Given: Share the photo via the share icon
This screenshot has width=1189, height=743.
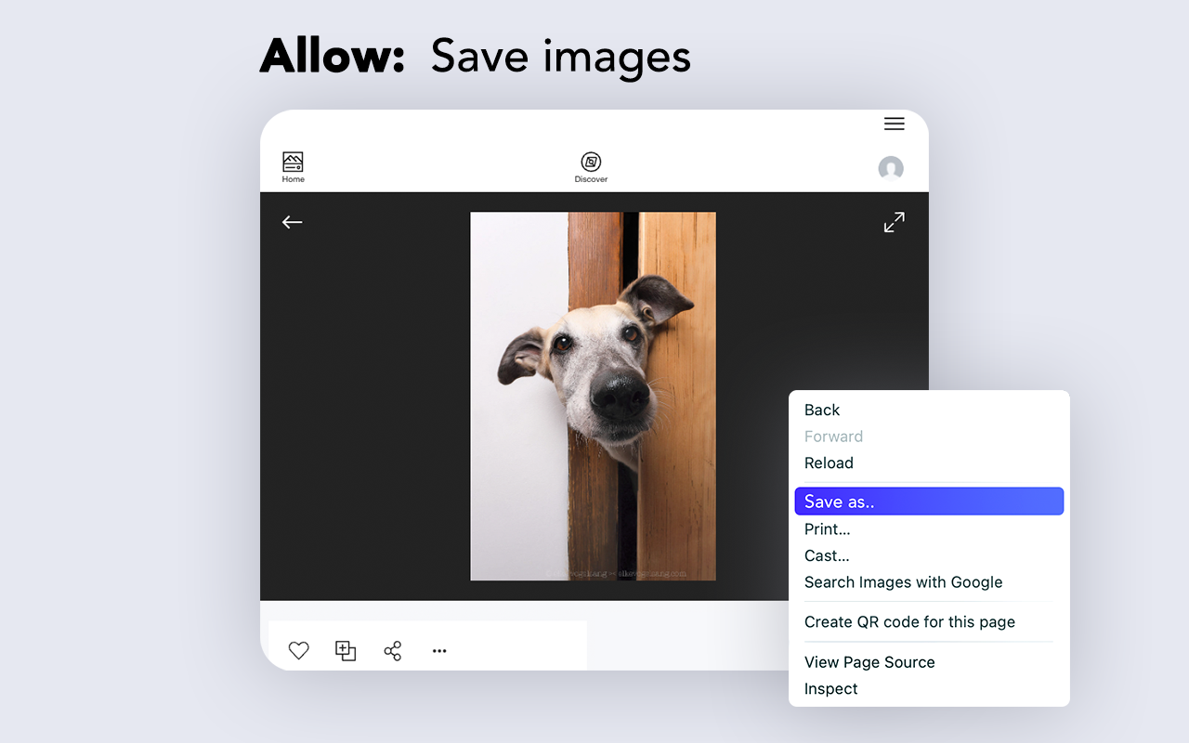Looking at the screenshot, I should (392, 650).
